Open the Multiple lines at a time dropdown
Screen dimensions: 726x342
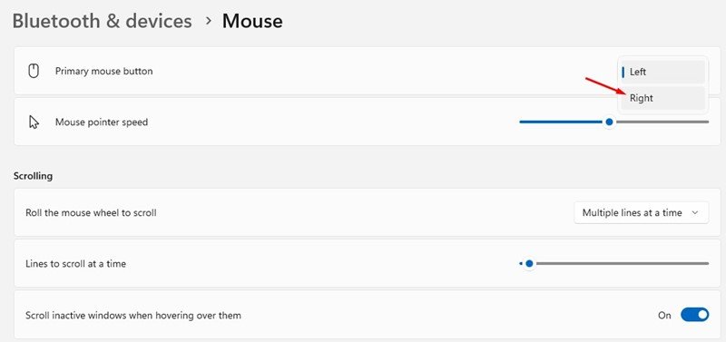coord(641,213)
